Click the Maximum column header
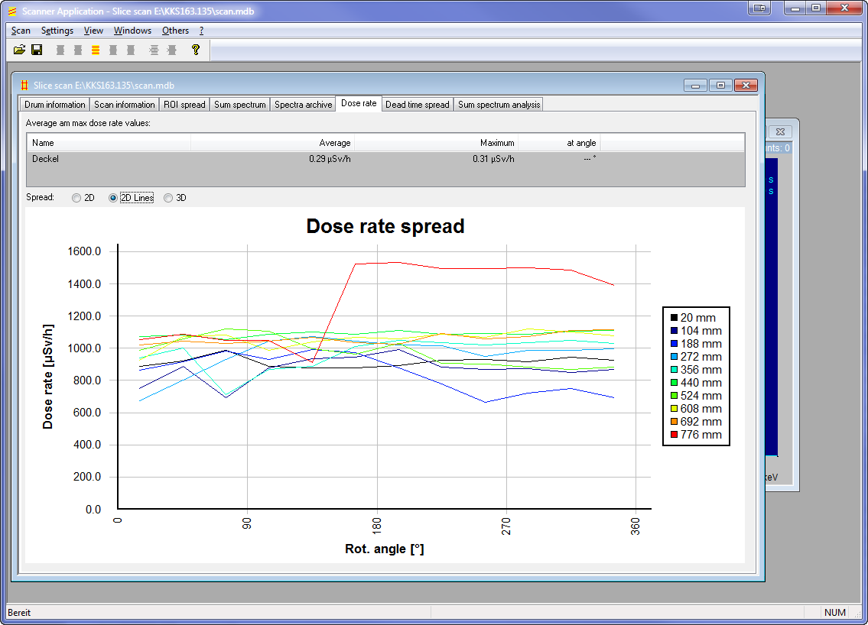 click(436, 143)
